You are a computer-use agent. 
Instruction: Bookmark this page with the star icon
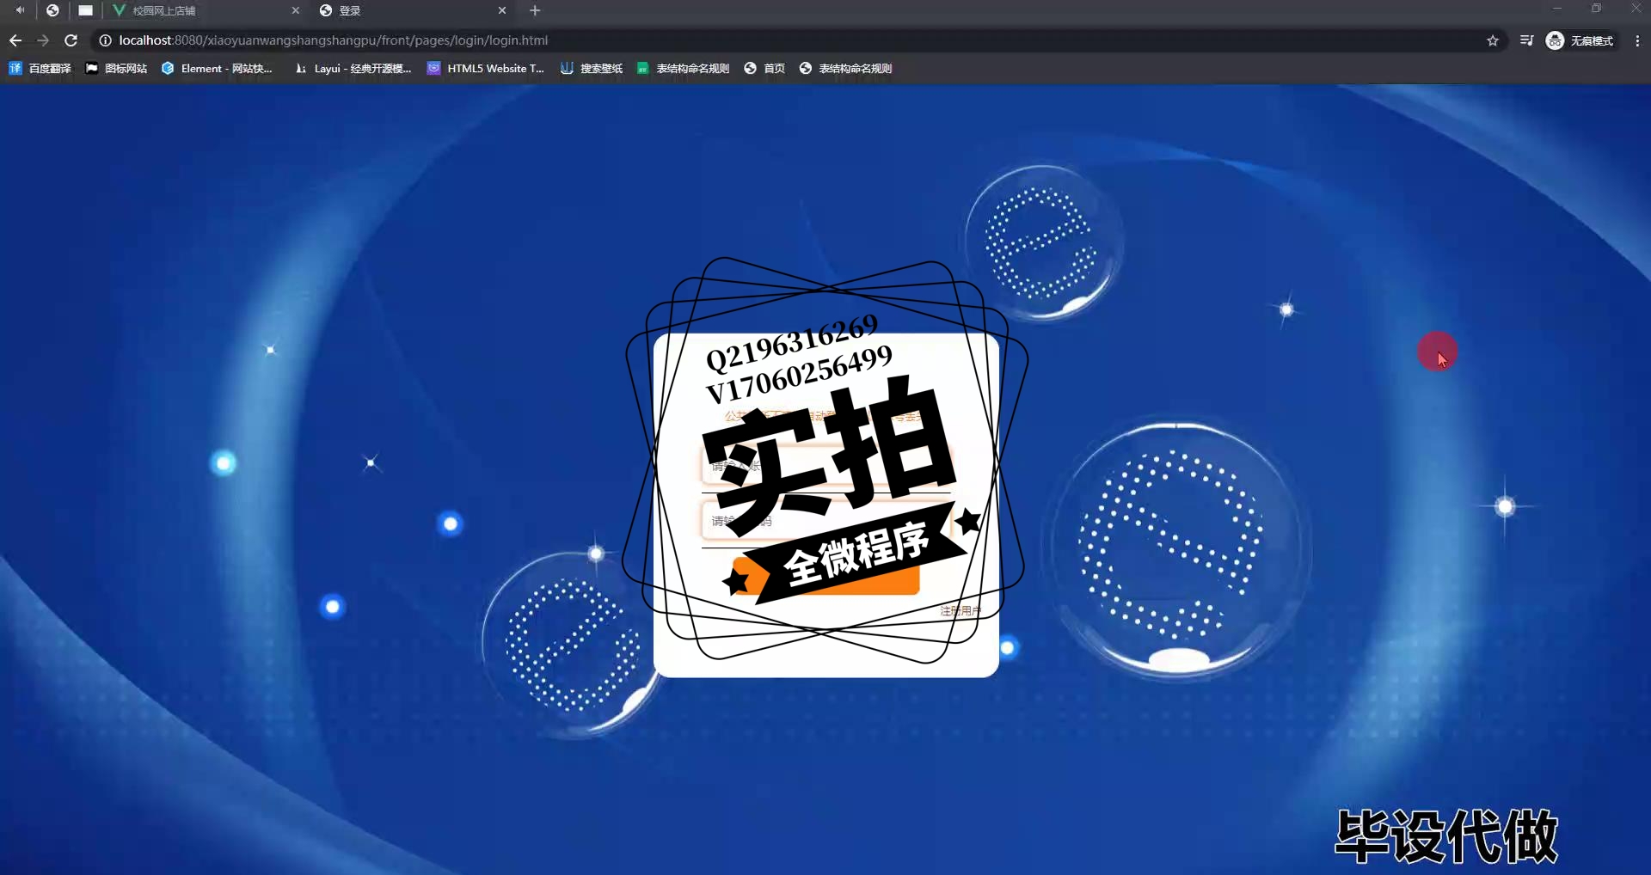click(x=1493, y=40)
